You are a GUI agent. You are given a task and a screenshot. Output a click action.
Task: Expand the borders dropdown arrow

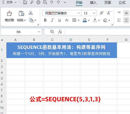[x=79, y=20]
